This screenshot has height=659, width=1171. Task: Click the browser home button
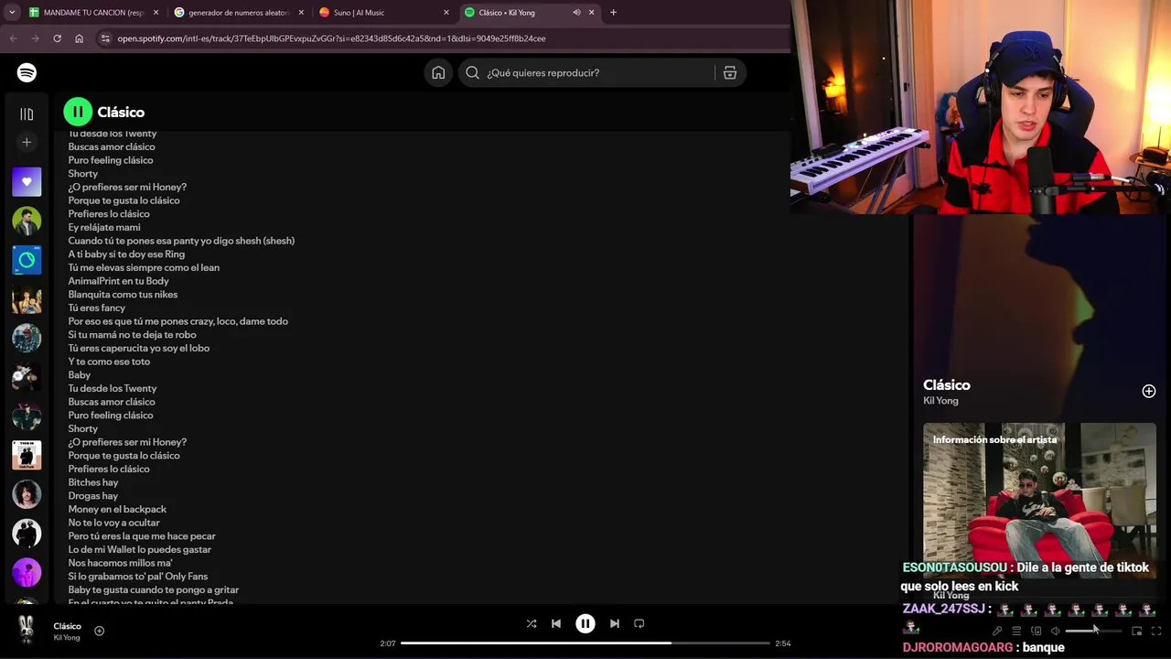[79, 38]
